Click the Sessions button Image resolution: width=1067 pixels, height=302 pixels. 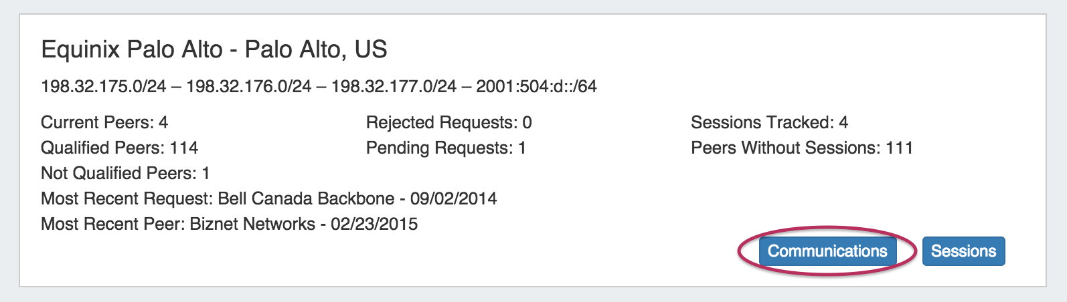click(x=963, y=251)
